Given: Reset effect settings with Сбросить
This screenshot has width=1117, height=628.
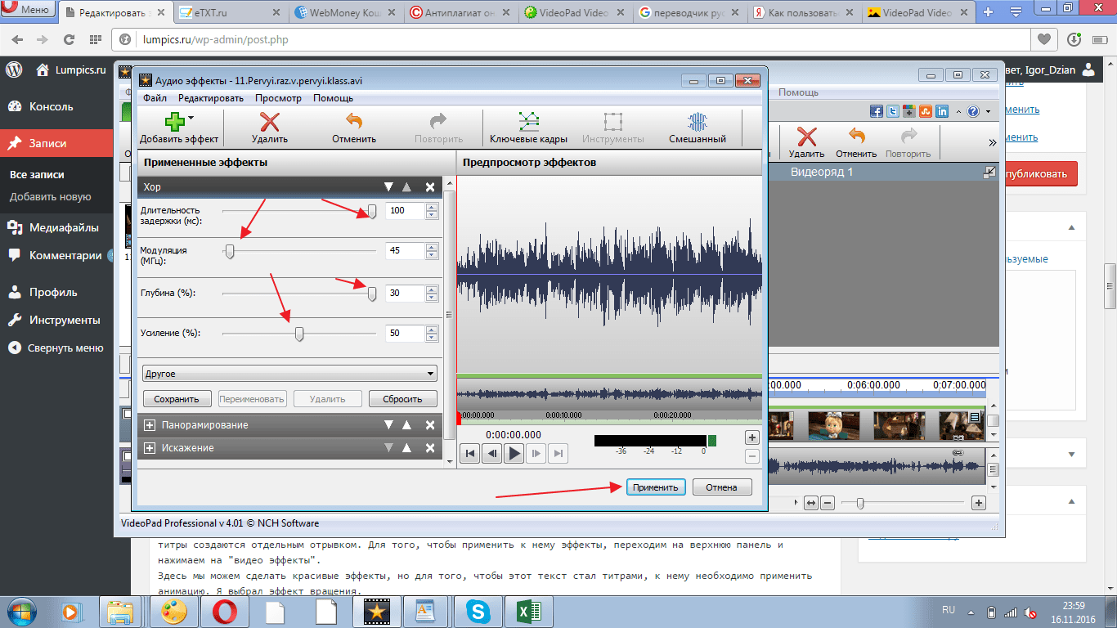Looking at the screenshot, I should click(403, 399).
